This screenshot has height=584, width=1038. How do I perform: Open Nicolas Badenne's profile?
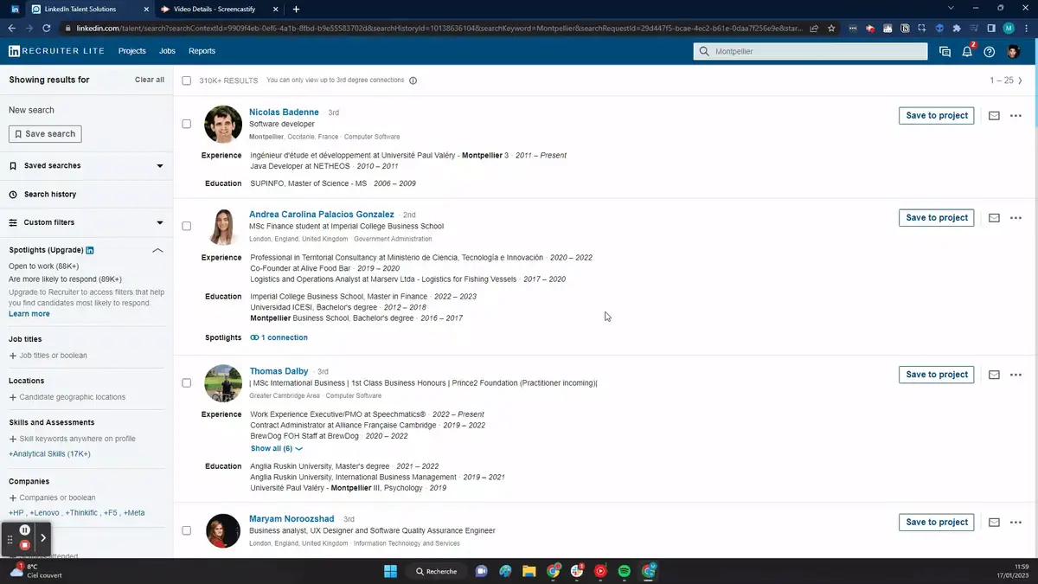click(284, 112)
